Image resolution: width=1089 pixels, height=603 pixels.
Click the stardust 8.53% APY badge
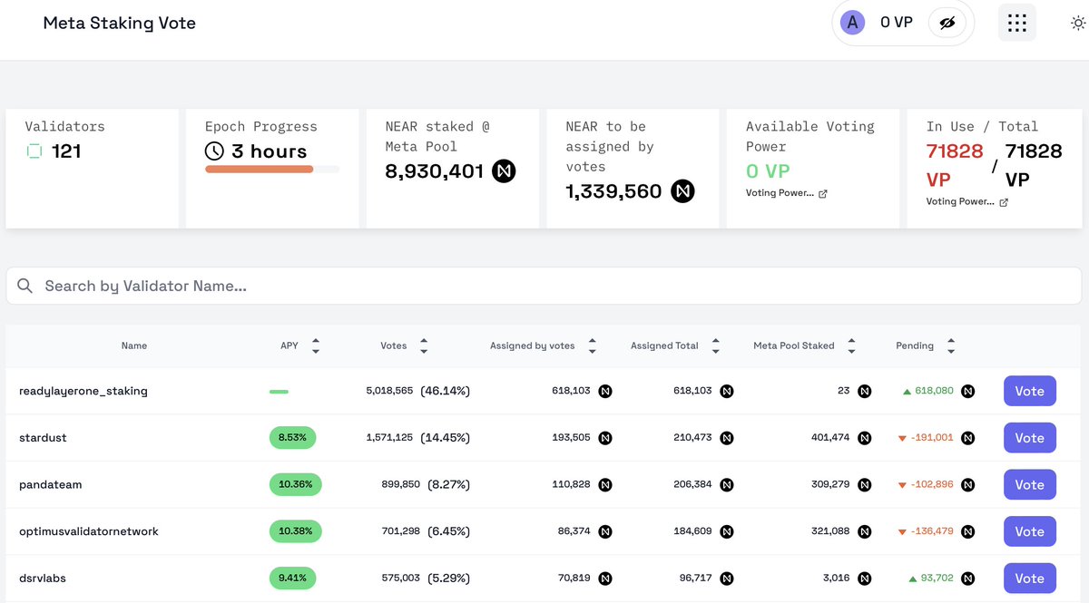click(292, 438)
